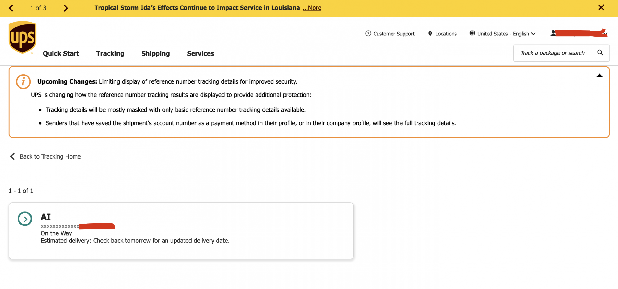Click the globe icon beside United States

[472, 33]
